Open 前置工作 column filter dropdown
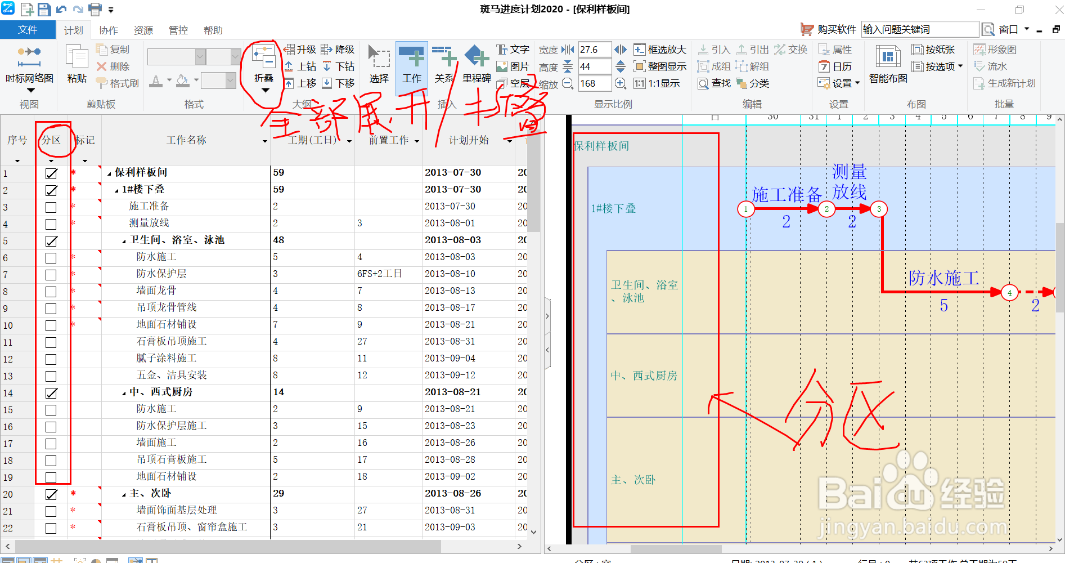 click(417, 141)
